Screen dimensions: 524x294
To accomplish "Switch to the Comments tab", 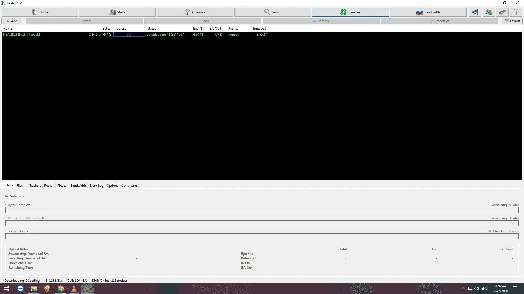I will click(129, 186).
